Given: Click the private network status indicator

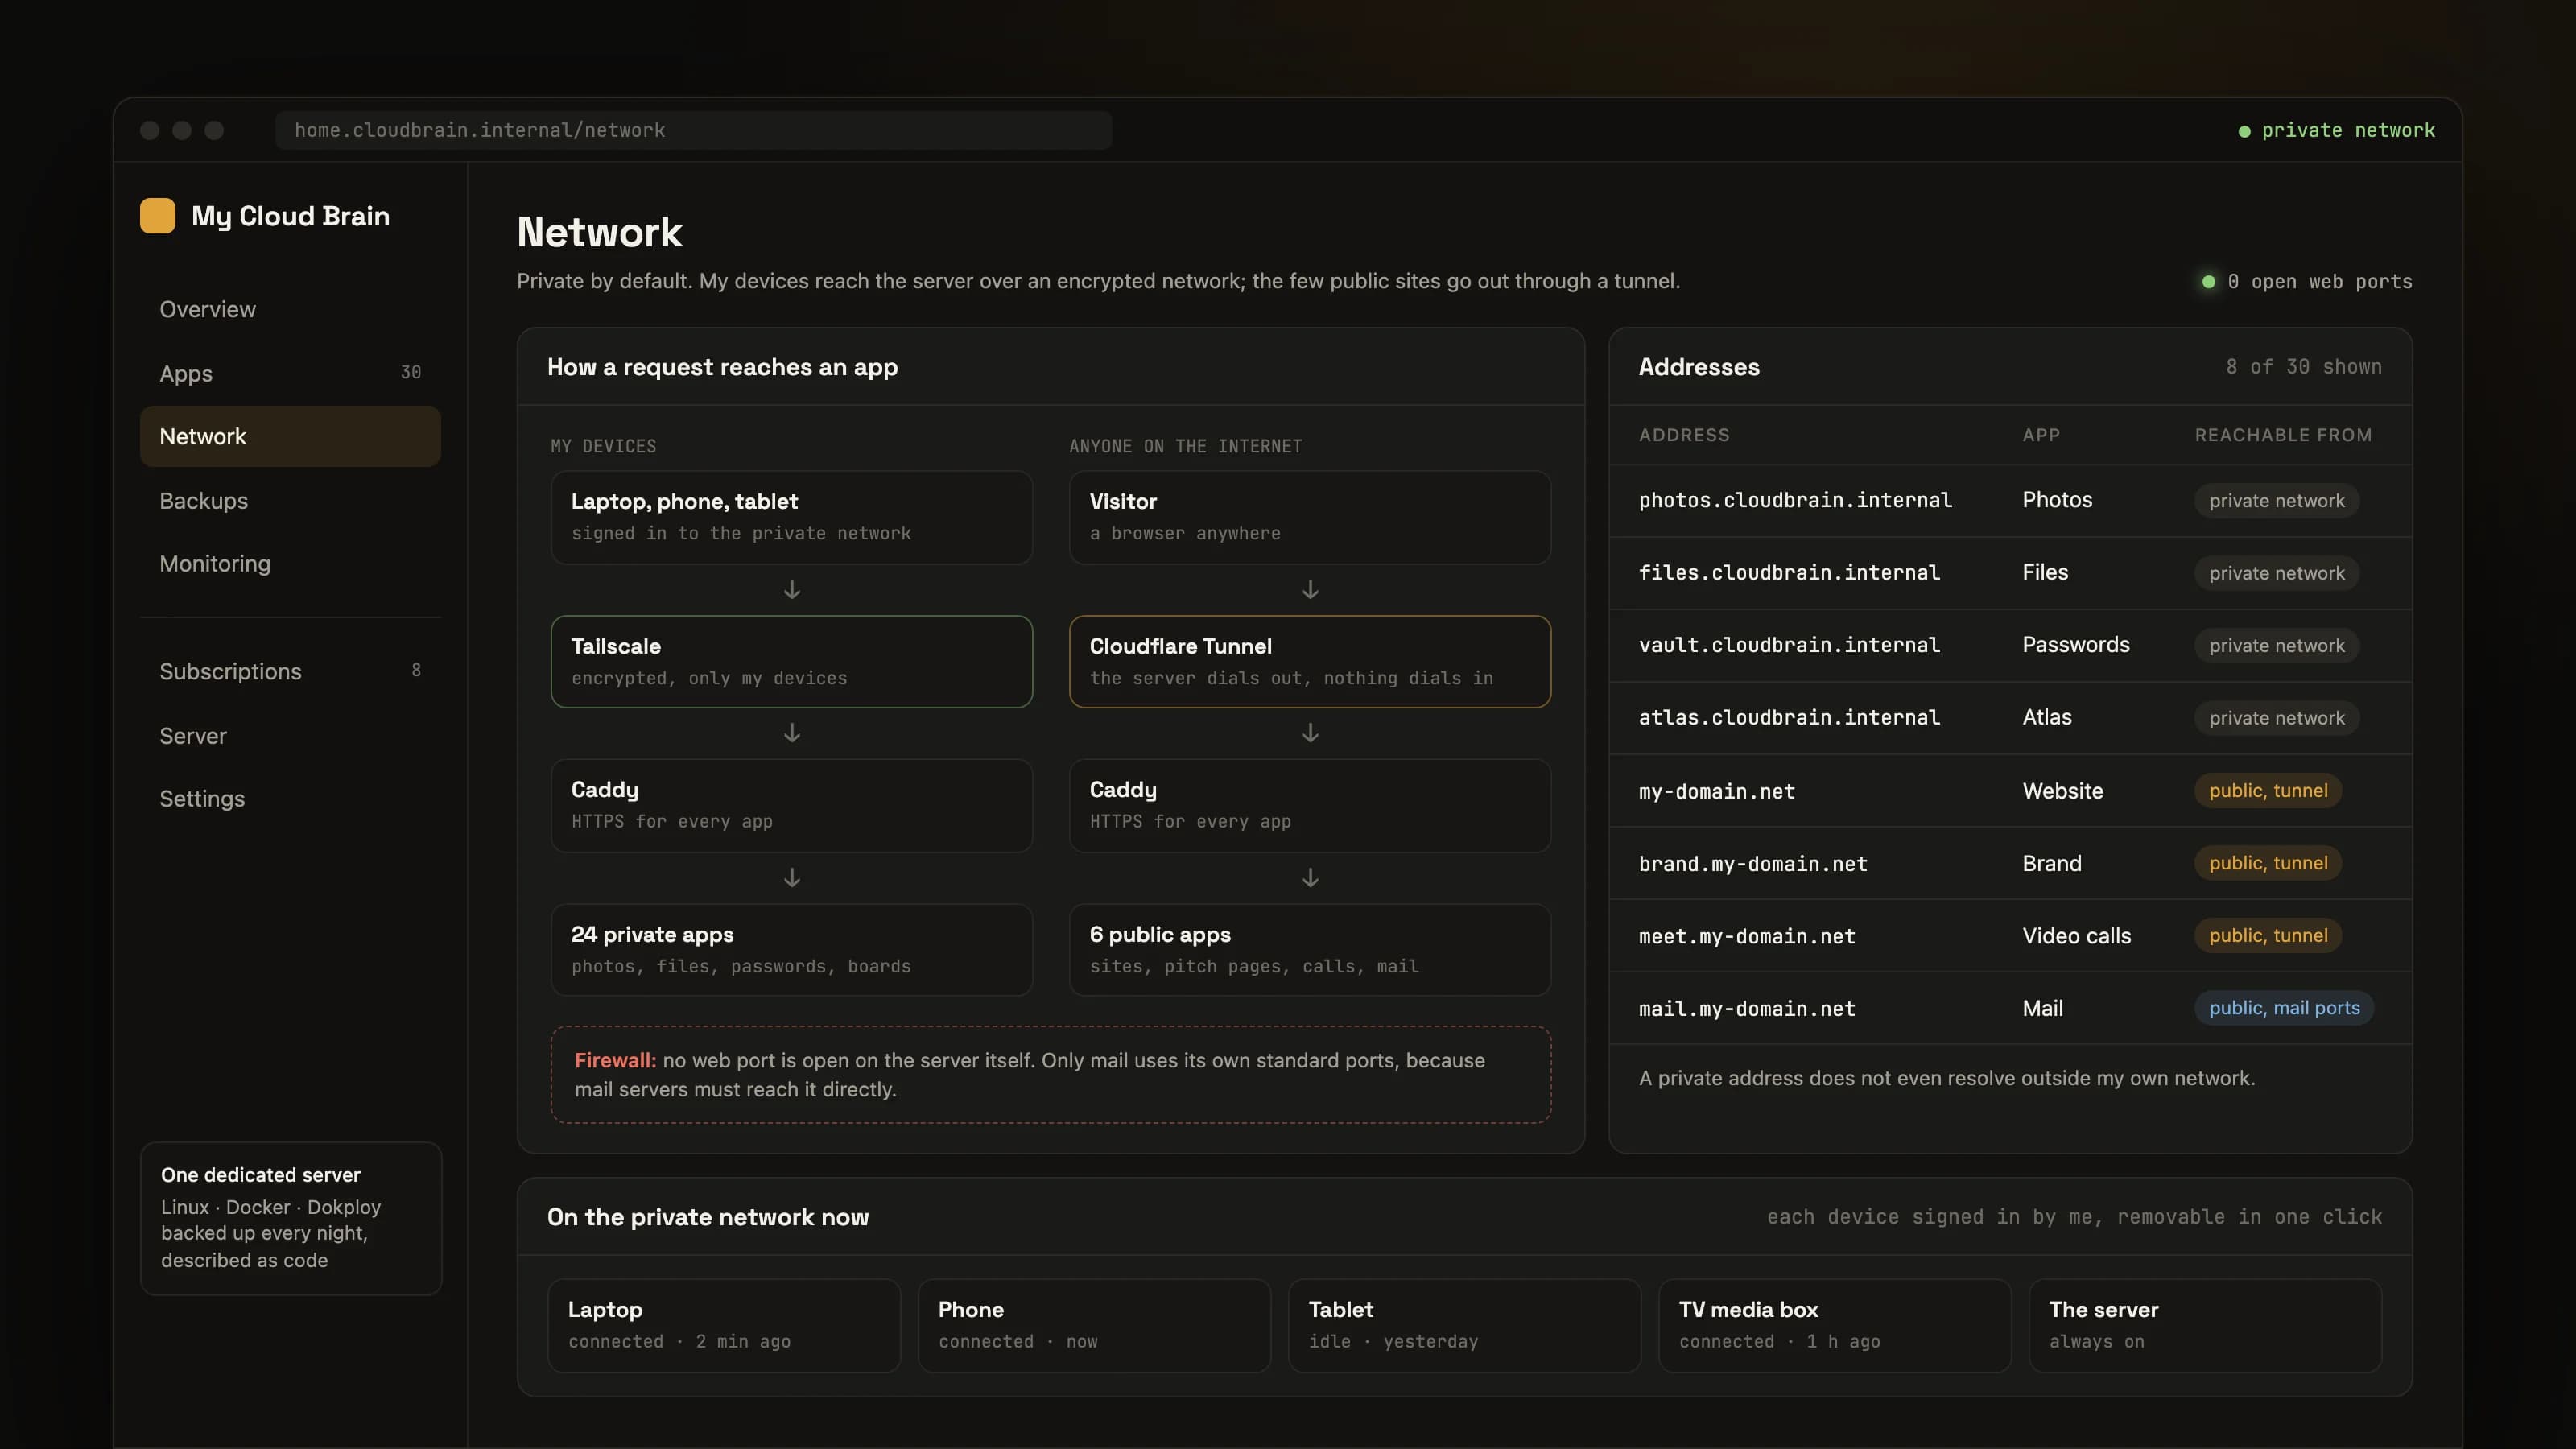Looking at the screenshot, I should click(x=2336, y=130).
